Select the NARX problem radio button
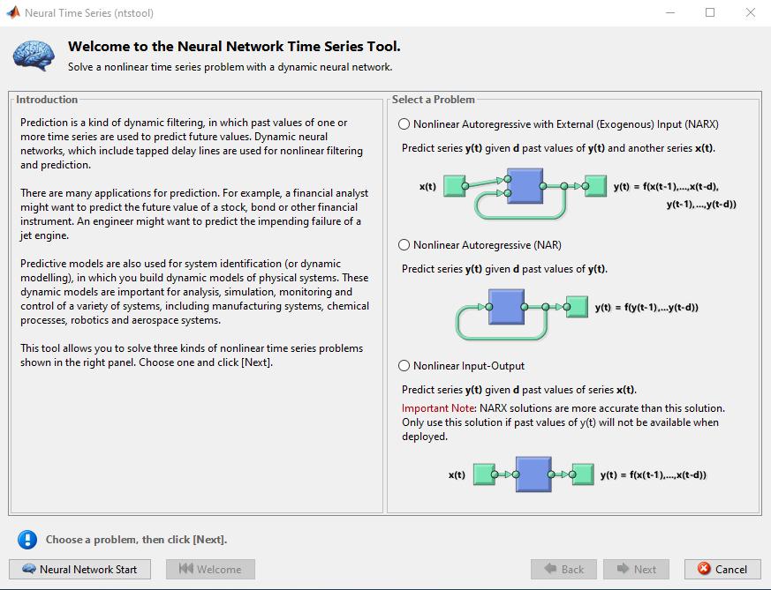Image resolution: width=771 pixels, height=590 pixels. pyautogui.click(x=404, y=124)
